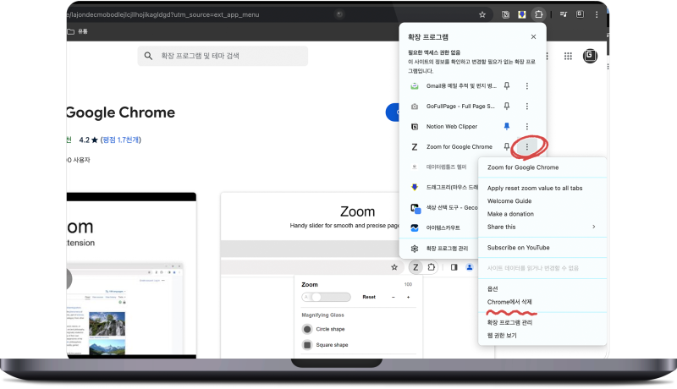Click the plus zoom button in preview
Viewport: 677px width, 389px height.
pos(408,297)
